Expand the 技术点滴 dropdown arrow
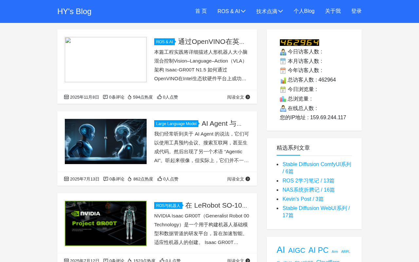419x262 pixels. (281, 11)
